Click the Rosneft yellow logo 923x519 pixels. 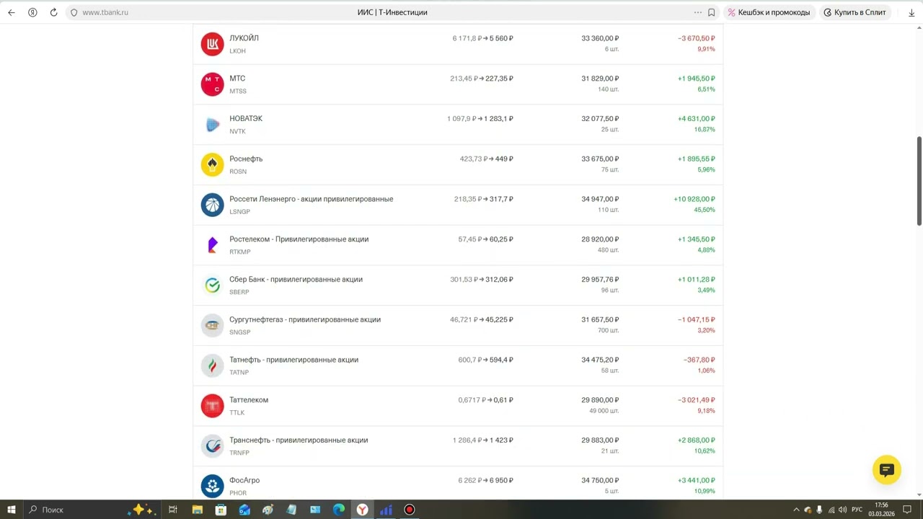tap(212, 165)
